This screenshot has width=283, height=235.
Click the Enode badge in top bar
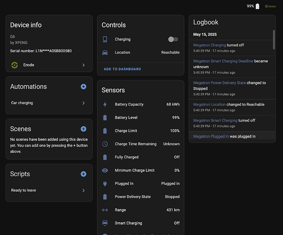pyautogui.click(x=270, y=6)
